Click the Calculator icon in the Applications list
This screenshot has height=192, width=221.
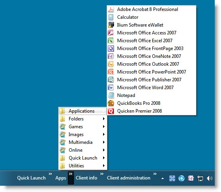click(111, 17)
